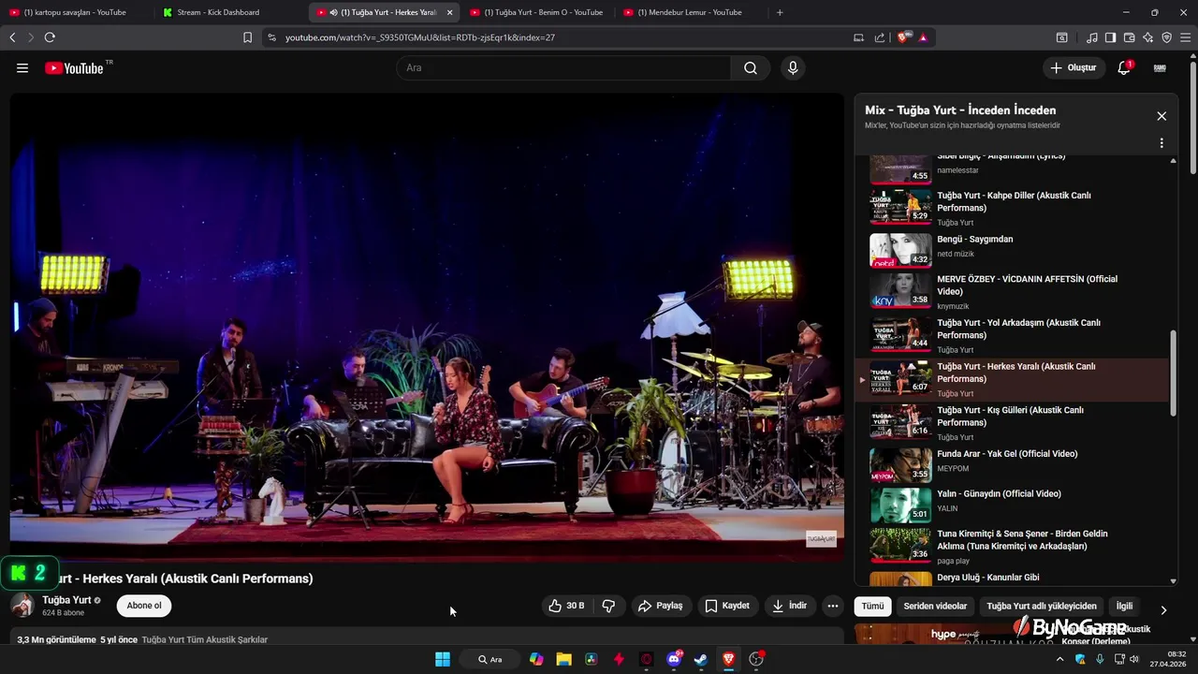Image resolution: width=1198 pixels, height=674 pixels.
Task: Open YouTube notifications bell
Action: [x=1124, y=68]
